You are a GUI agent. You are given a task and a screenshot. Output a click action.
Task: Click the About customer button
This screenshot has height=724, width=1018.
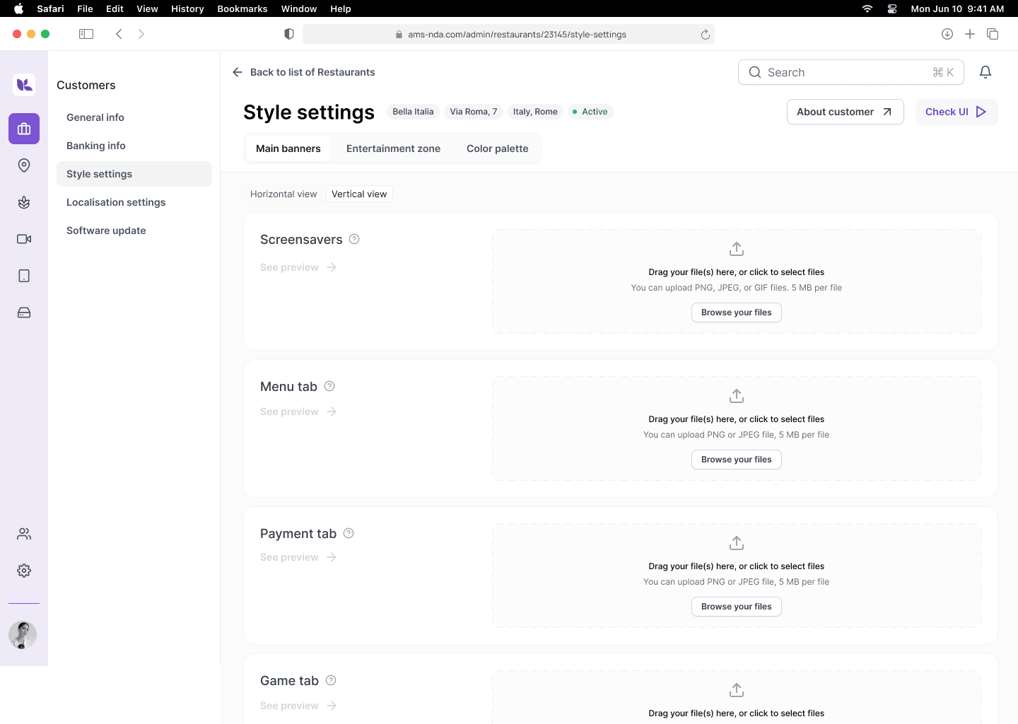[846, 112]
